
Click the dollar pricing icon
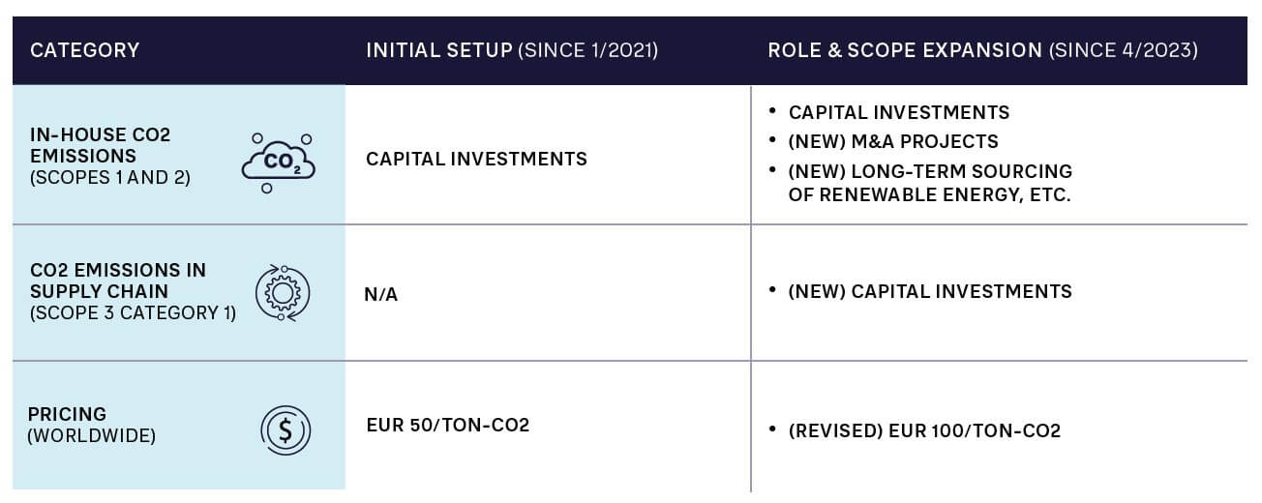285,429
